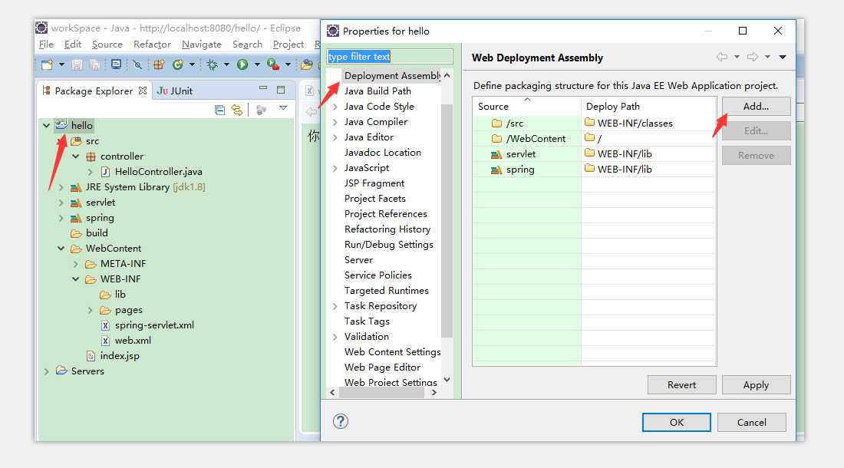Viewport: 844px width, 468px height.
Task: Minimize the Package Explorer view
Action: (x=263, y=88)
